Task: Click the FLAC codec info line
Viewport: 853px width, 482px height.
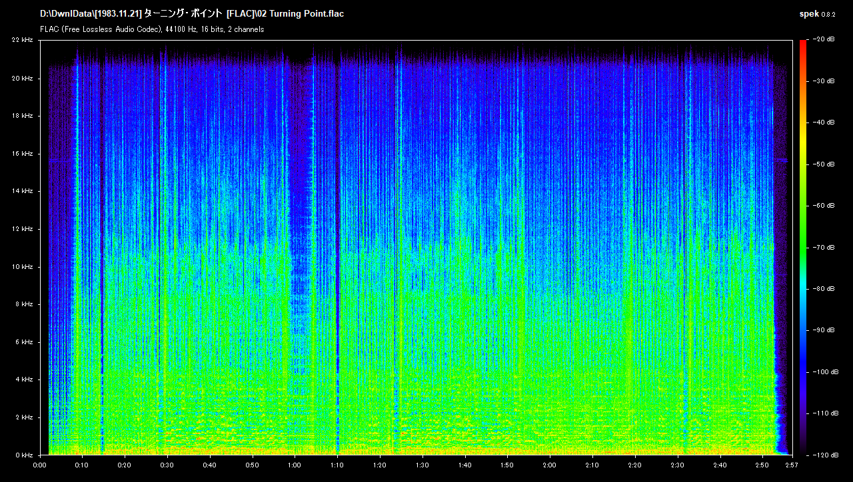Action: pos(152,29)
